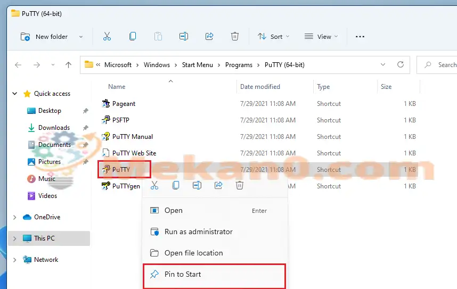457x289 pixels.
Task: Click the Delete icon in the context menu
Action: coord(240,185)
